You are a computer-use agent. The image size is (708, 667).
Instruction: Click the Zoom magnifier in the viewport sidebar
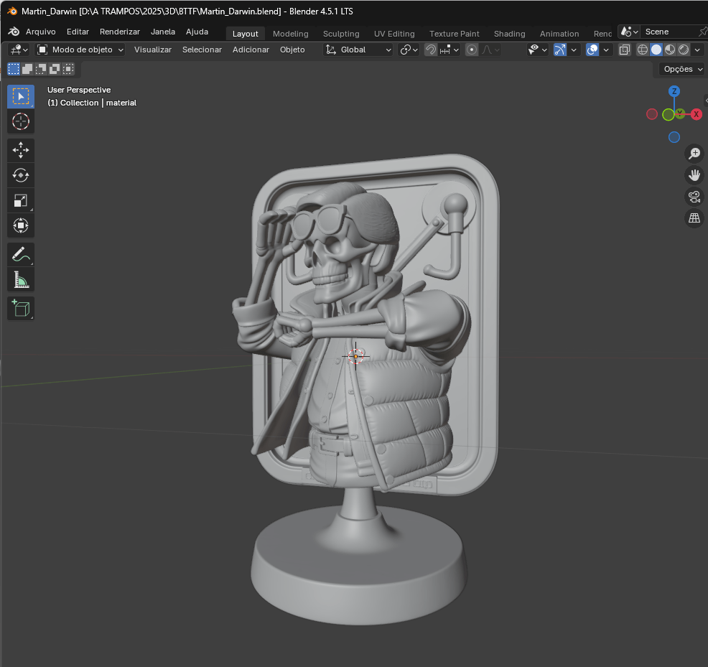(x=694, y=153)
